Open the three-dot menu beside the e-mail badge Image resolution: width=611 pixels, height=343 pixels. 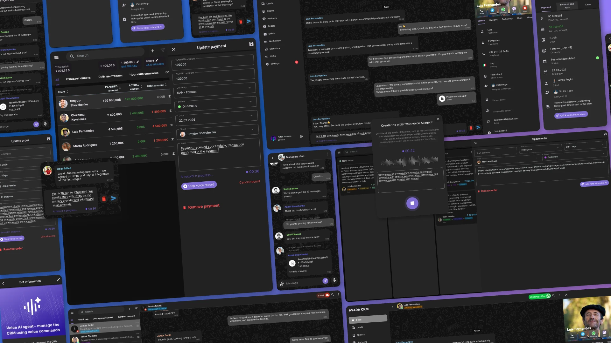pyautogui.click(x=338, y=294)
